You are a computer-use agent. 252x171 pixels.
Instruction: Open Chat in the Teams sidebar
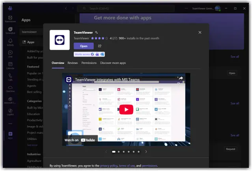pyautogui.click(x=10, y=54)
